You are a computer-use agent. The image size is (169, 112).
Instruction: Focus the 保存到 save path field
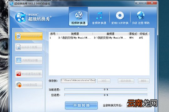coord(78,81)
